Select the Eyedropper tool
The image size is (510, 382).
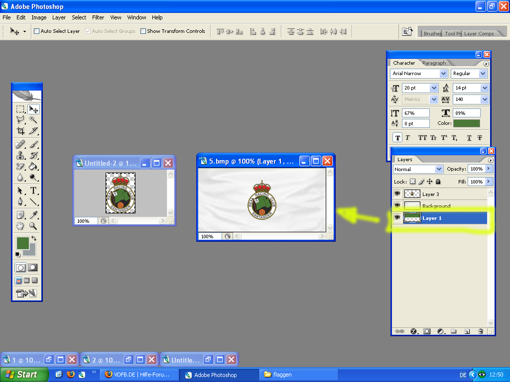(x=33, y=215)
